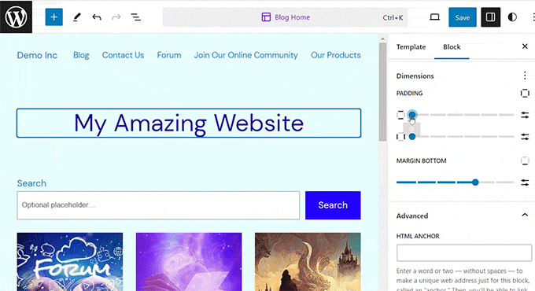Switch to the Template tab
This screenshot has height=291, width=535.
(411, 46)
